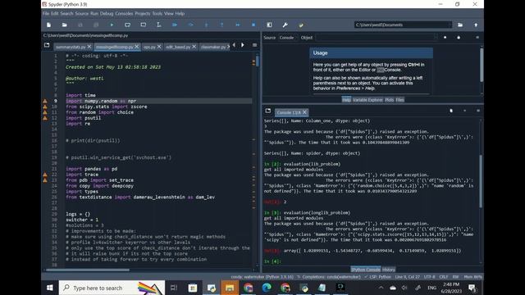Open working directory path dropdown

point(450,25)
